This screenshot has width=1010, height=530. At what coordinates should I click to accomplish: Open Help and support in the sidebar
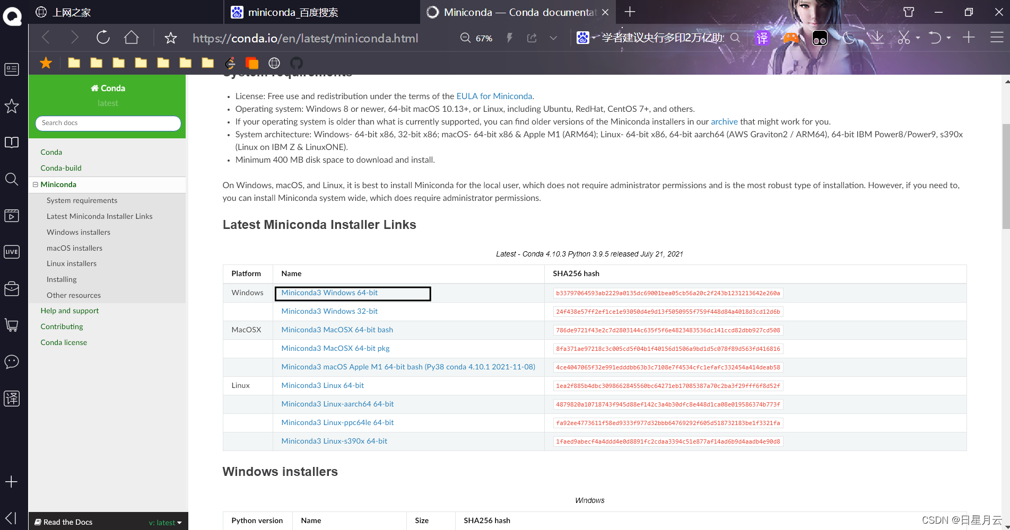(x=69, y=311)
